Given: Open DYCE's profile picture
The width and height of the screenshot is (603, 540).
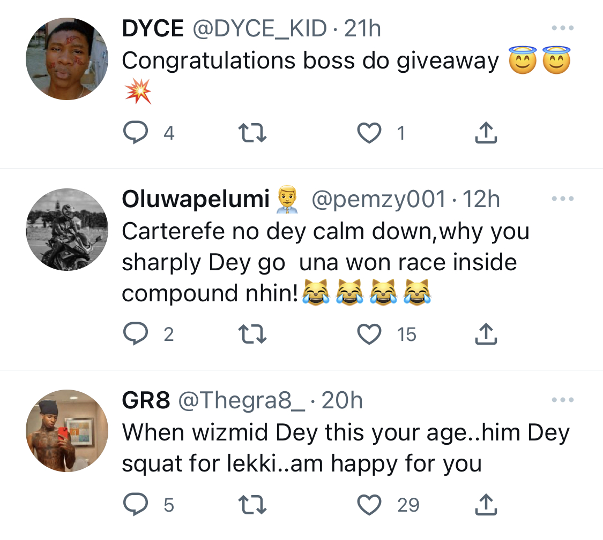Looking at the screenshot, I should 67,59.
